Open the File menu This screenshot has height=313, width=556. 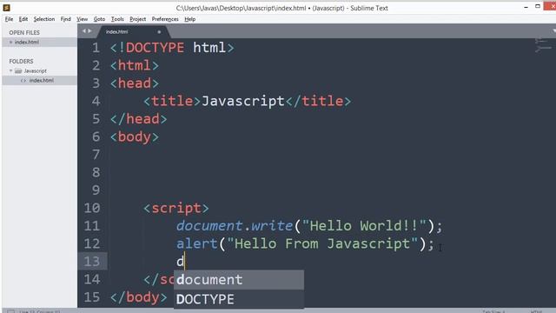click(x=9, y=19)
